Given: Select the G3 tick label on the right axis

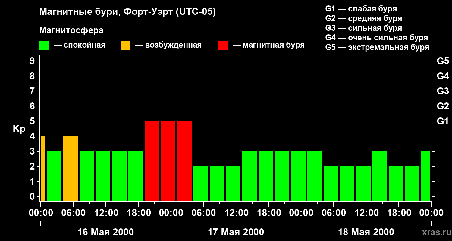Looking at the screenshot, I should (443, 91).
